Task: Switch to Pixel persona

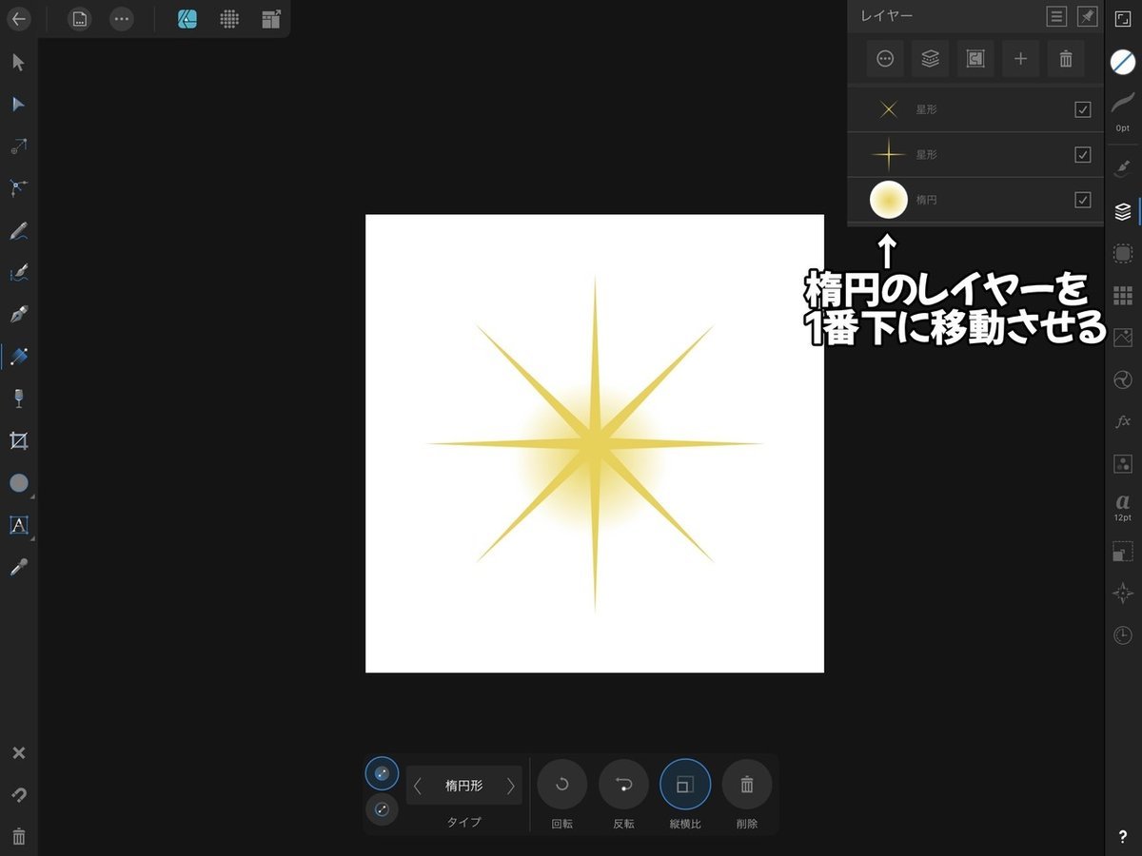Action: 229,18
